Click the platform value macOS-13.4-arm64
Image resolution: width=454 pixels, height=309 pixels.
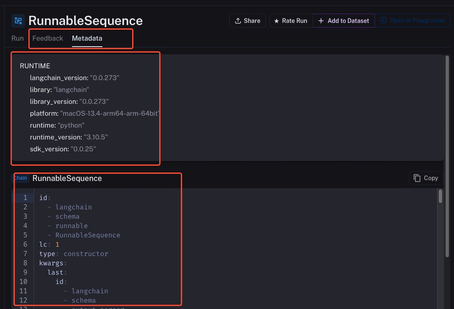click(x=109, y=114)
